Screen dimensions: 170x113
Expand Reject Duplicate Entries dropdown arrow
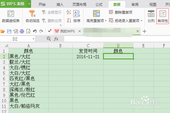click(x=141, y=21)
